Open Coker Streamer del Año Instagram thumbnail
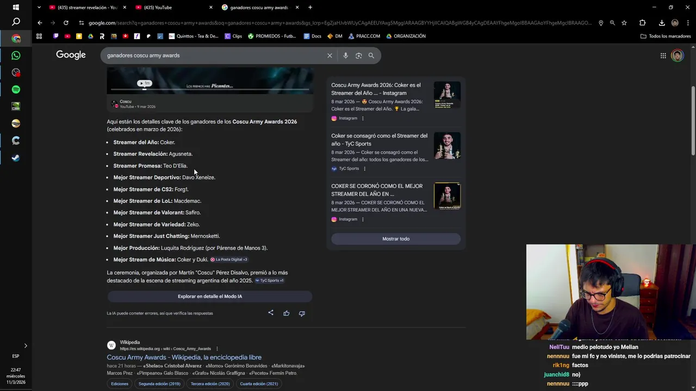 447,95
